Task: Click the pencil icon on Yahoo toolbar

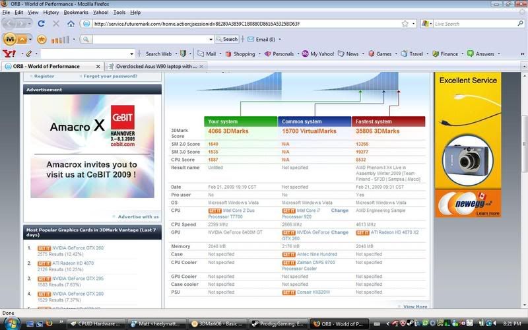Action: [28, 53]
